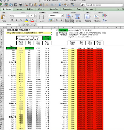Expand the General number format dropdown

62,16
